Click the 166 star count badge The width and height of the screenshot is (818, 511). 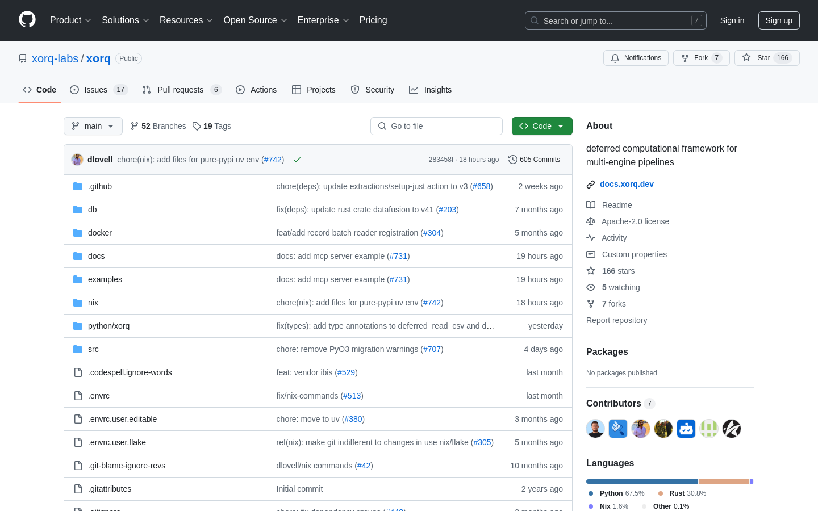pyautogui.click(x=783, y=58)
